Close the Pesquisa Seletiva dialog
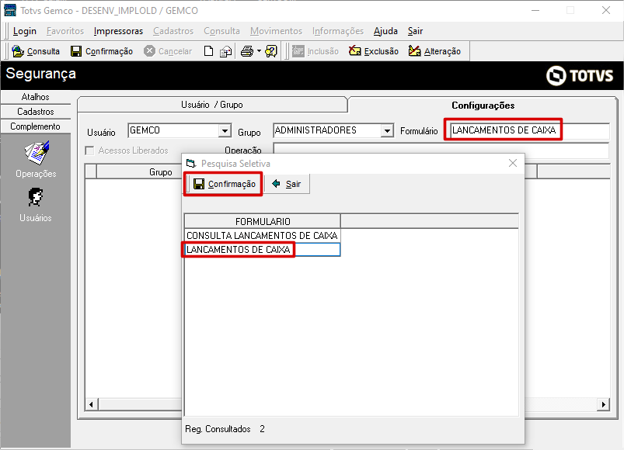Viewport: 624px width, 450px height. pos(512,163)
